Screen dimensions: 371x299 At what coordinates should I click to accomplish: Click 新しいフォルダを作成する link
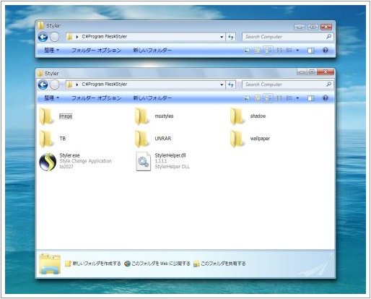point(93,264)
